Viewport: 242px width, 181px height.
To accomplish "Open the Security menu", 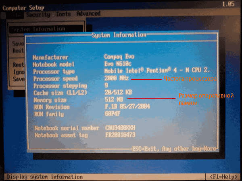I will (38, 15).
